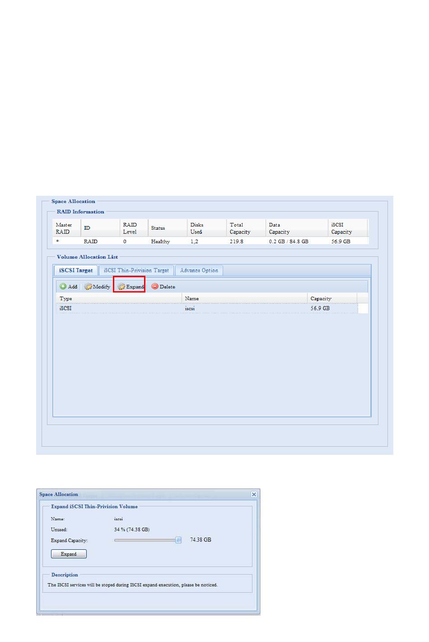
Task: Click the RAID Level column header
Action: (x=134, y=228)
